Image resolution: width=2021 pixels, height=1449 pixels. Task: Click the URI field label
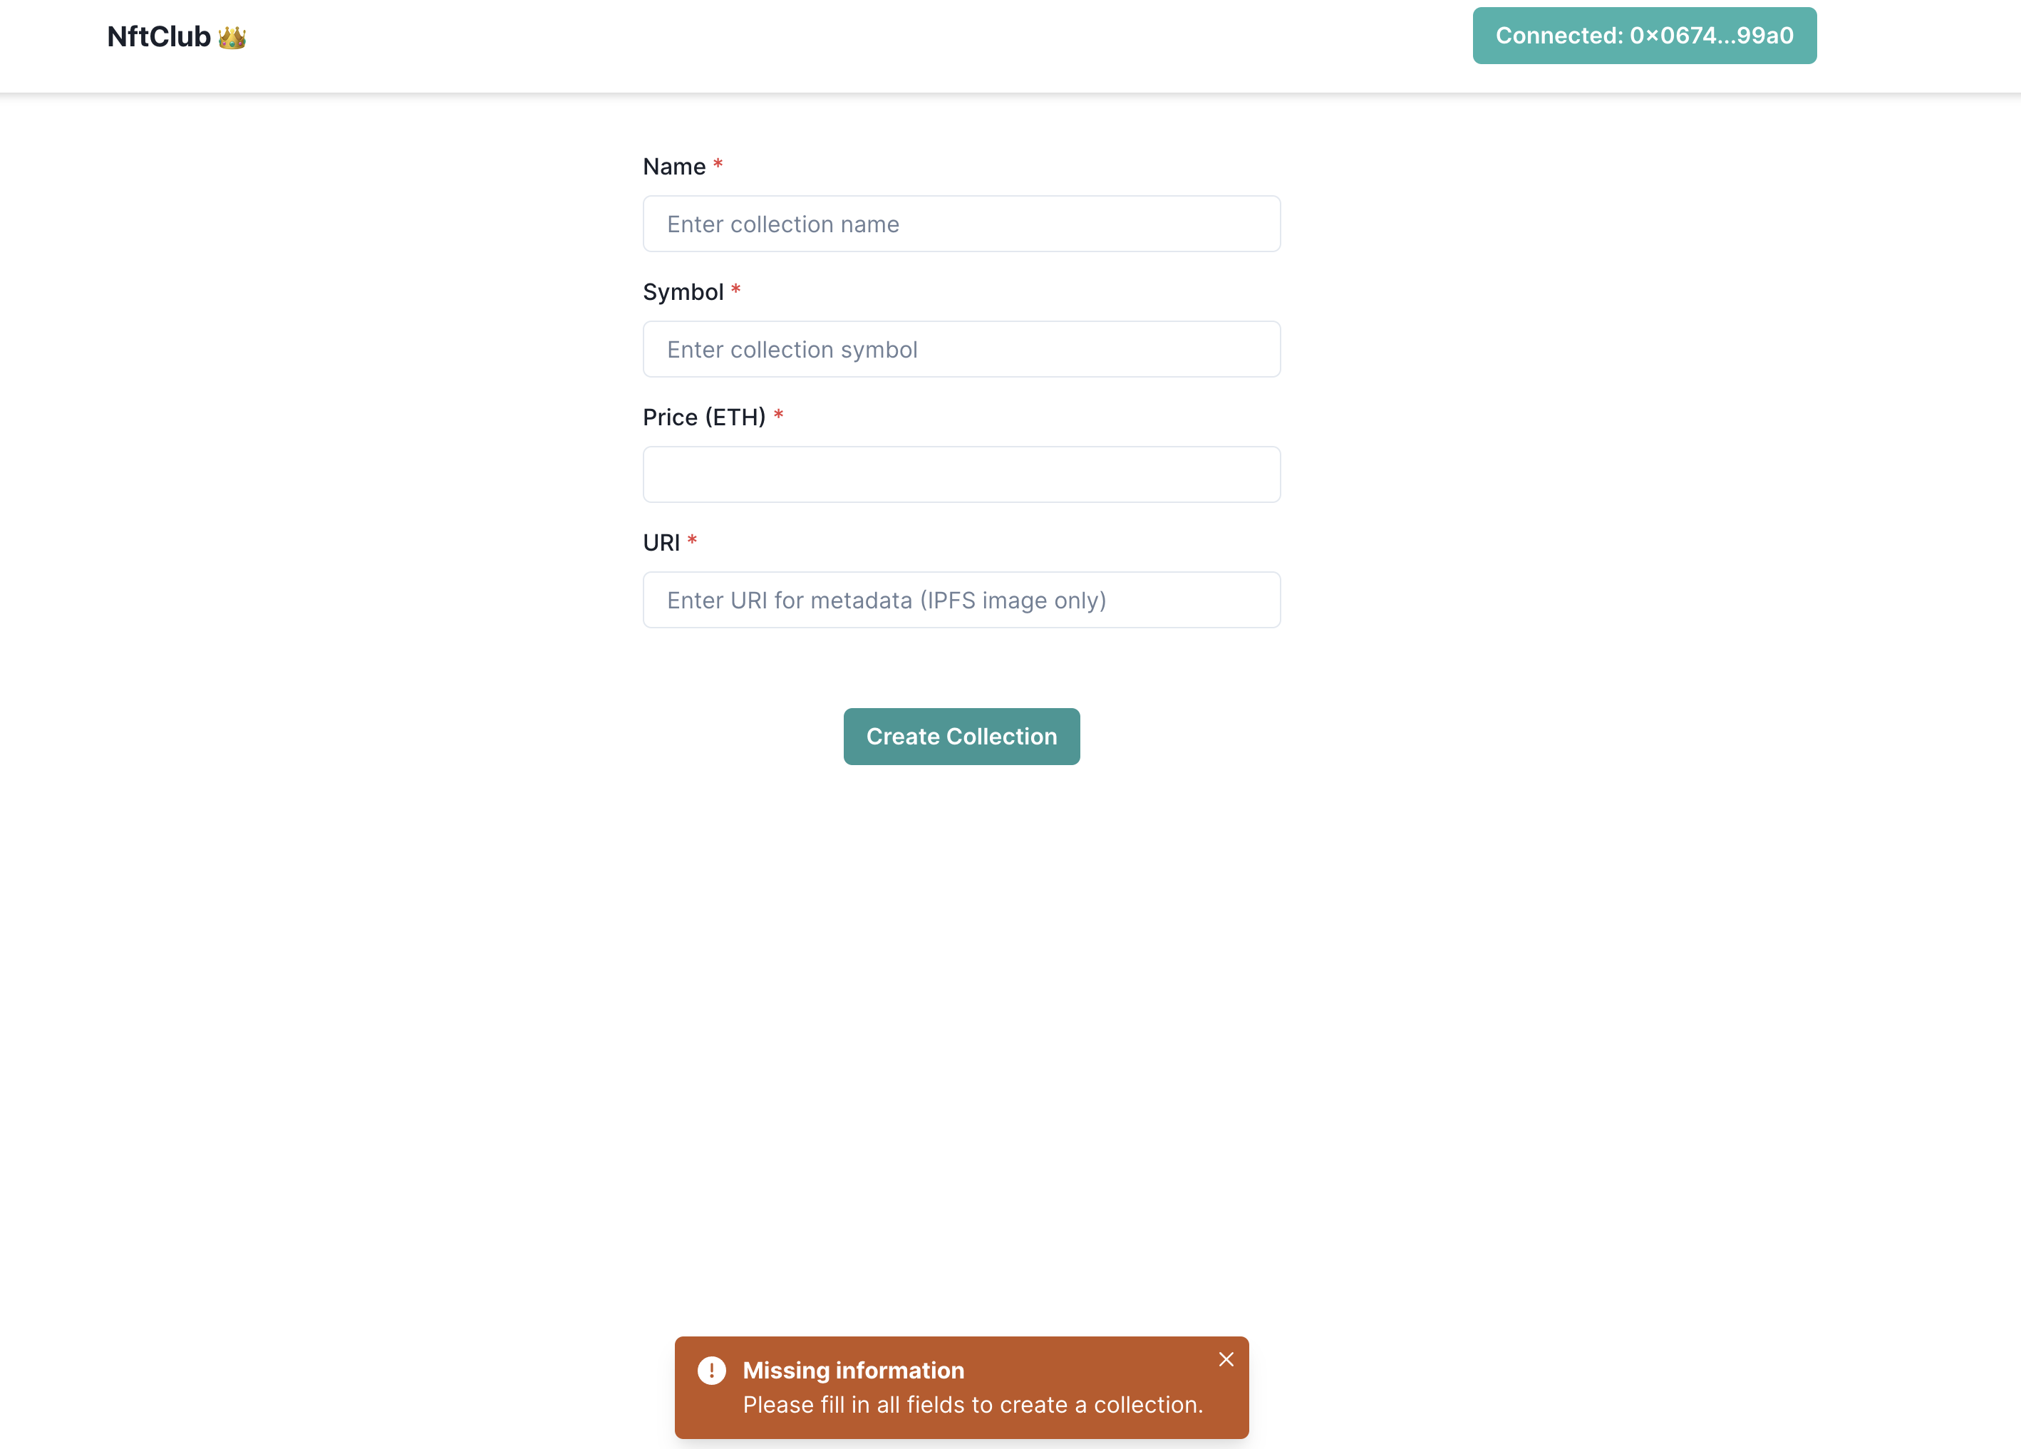point(661,542)
